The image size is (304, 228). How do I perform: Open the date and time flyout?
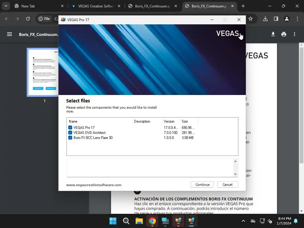(284, 221)
